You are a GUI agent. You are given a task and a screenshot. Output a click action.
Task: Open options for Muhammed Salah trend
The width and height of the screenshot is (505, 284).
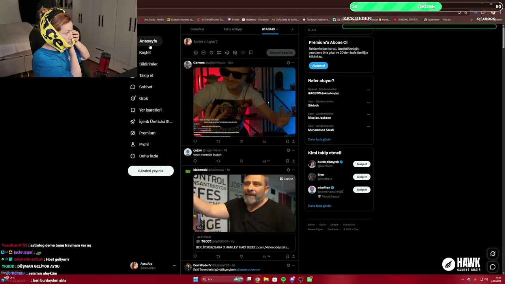pyautogui.click(x=368, y=127)
